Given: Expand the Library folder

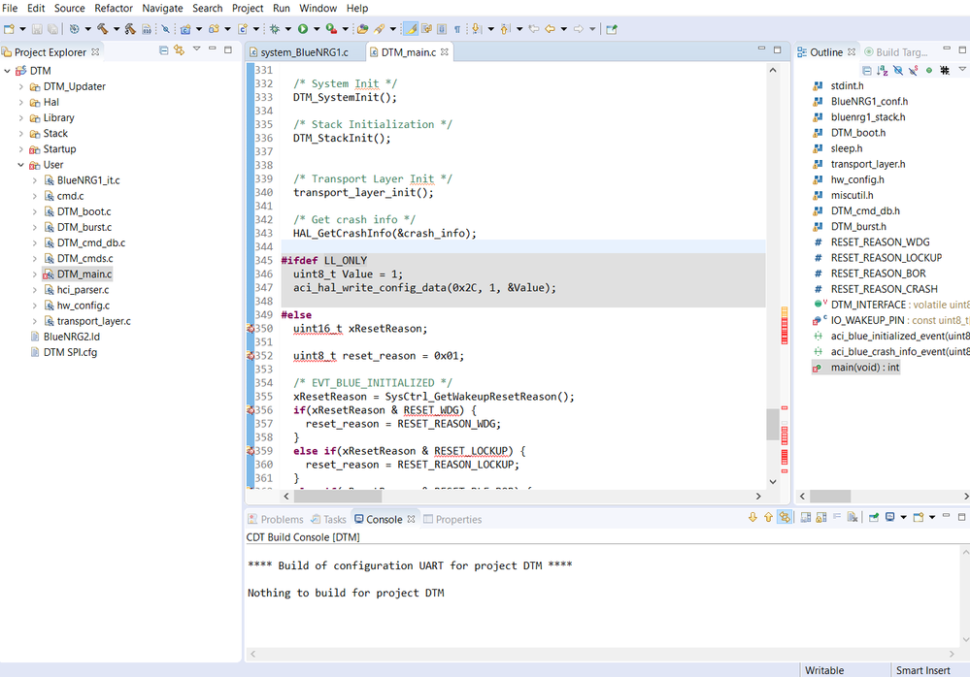Looking at the screenshot, I should click(x=21, y=118).
